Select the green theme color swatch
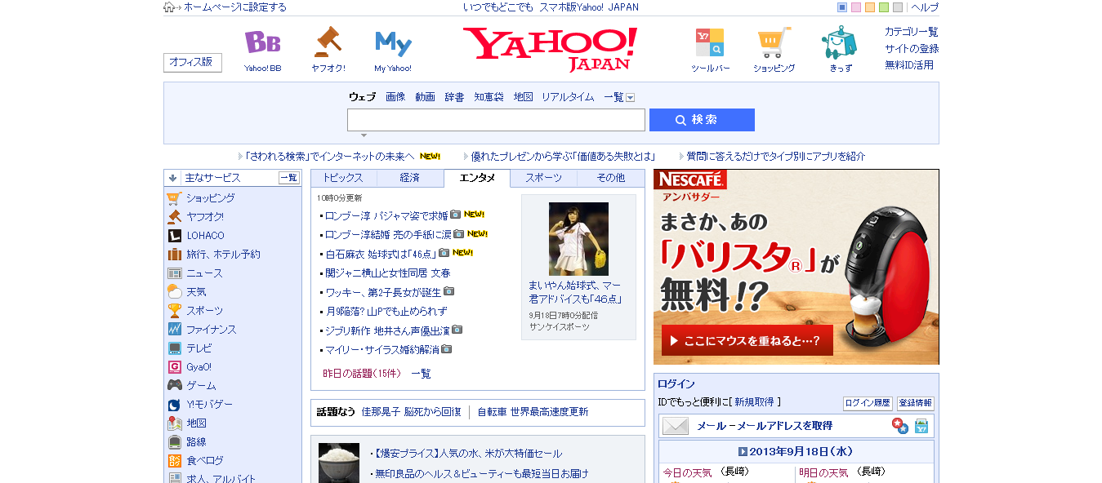The image size is (1102, 483). [884, 7]
